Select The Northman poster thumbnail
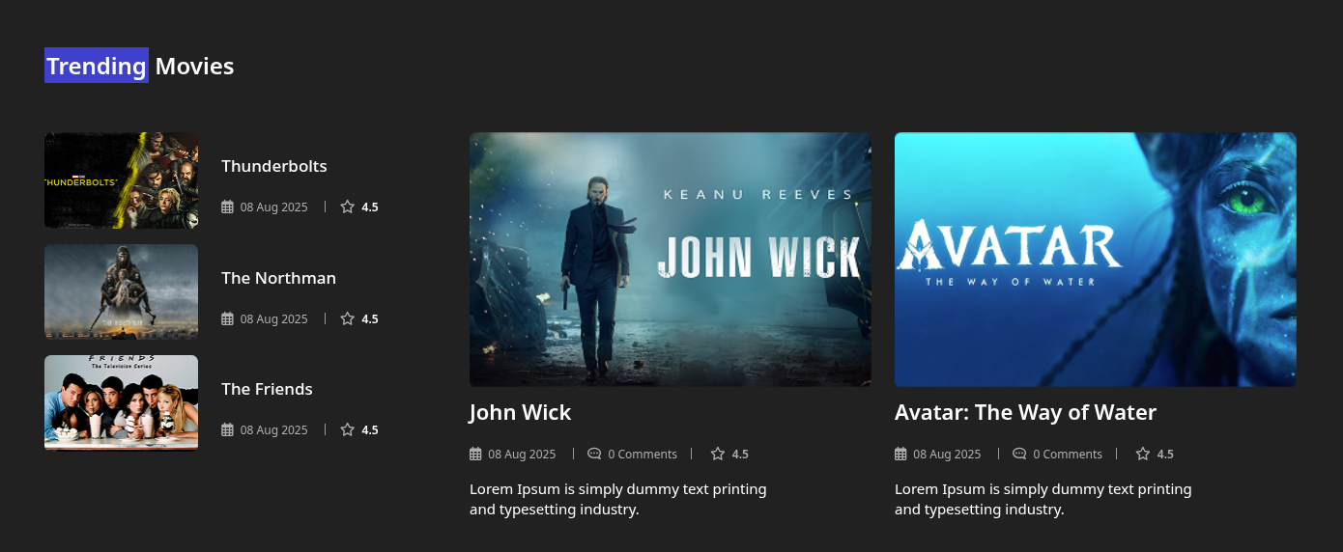1343x552 pixels. (x=121, y=291)
